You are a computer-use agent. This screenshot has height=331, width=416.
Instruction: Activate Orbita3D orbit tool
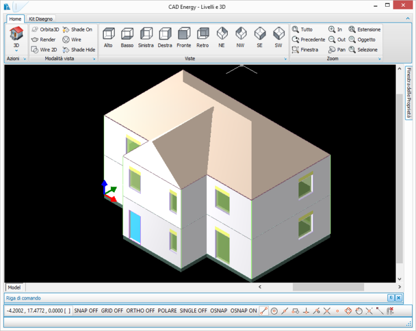45,29
